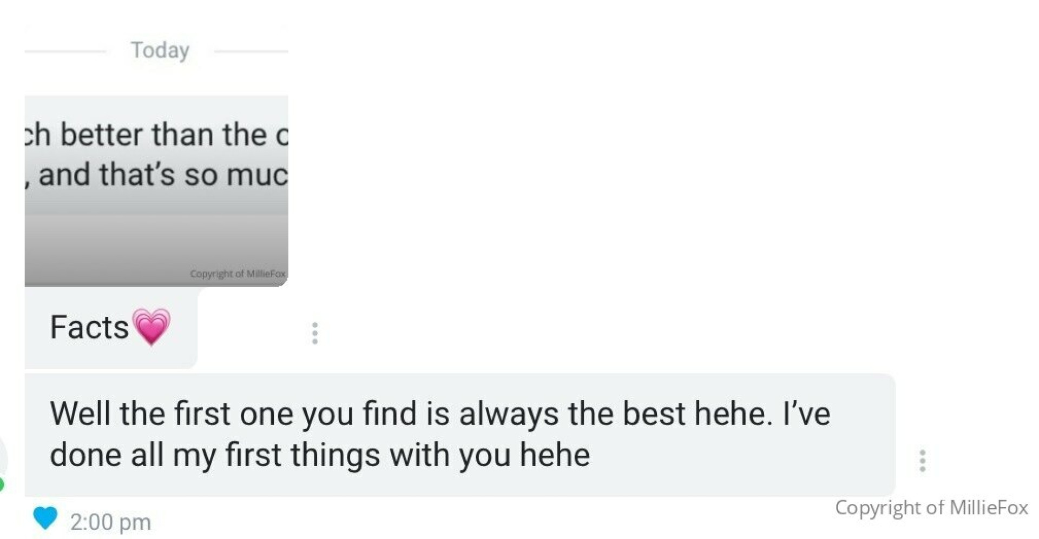Click the divider line right of Today
The image size is (1039, 539).
click(251, 52)
